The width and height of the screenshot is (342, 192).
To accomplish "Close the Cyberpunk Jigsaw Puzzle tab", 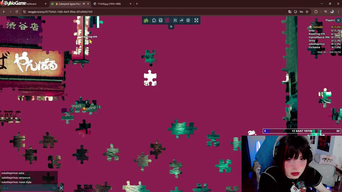I will pyautogui.click(x=88, y=4).
